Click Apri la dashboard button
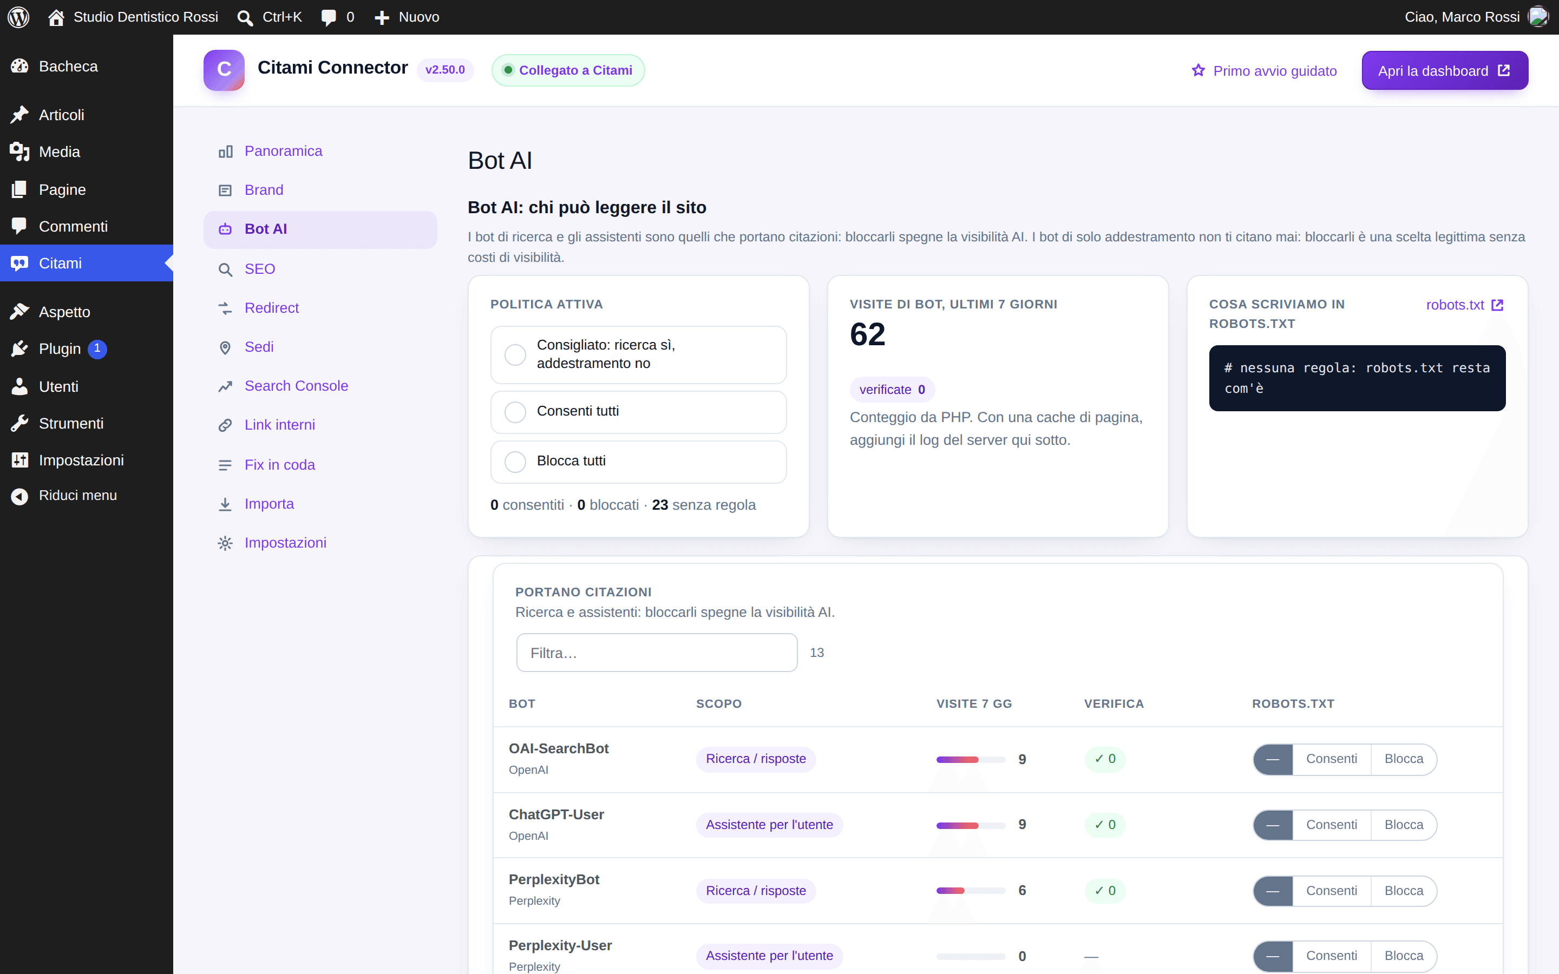 point(1444,70)
